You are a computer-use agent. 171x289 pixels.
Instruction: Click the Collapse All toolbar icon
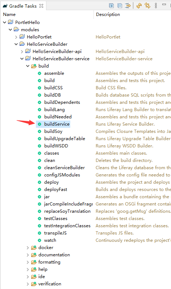click(120, 6)
